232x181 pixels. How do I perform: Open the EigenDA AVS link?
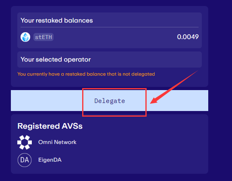[50, 160]
